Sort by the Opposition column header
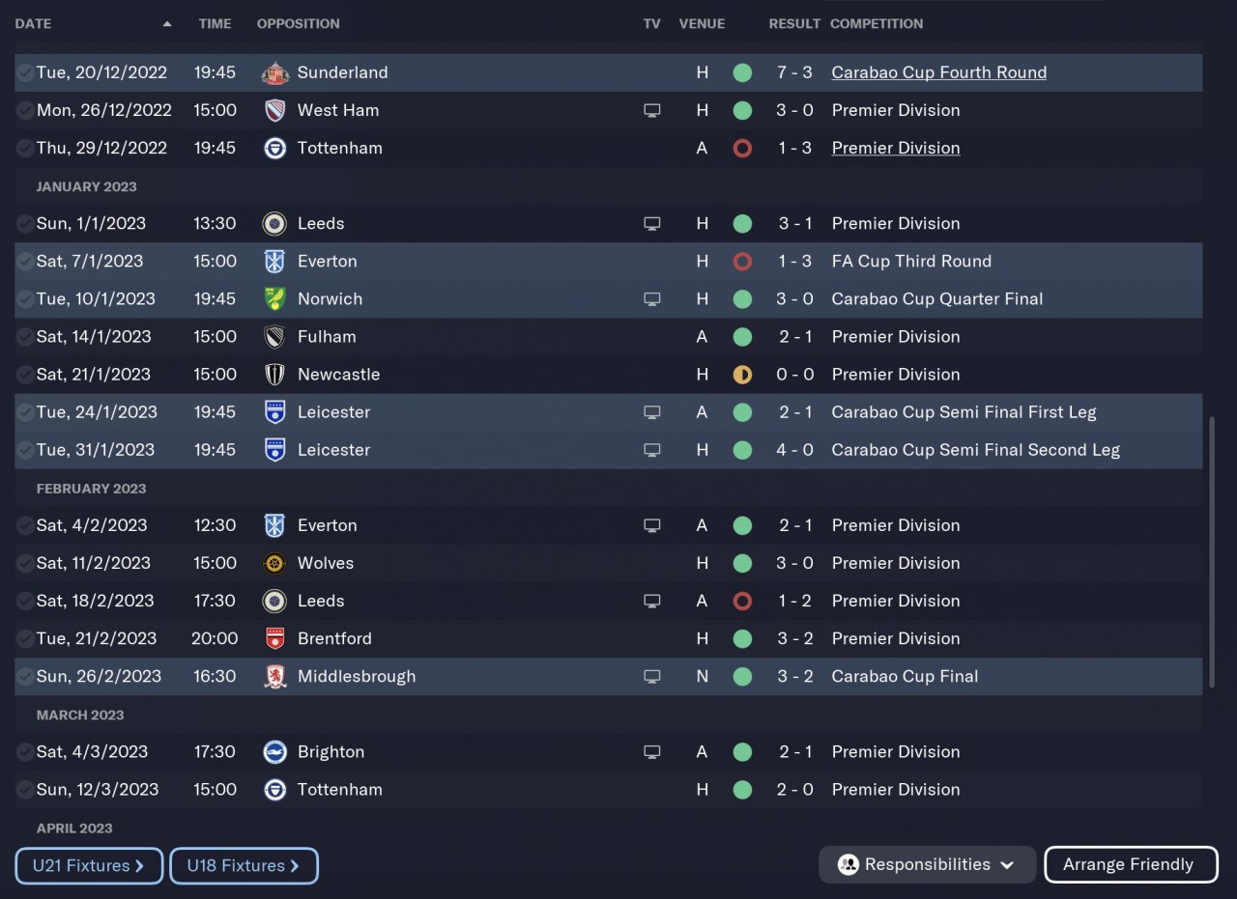The height and width of the screenshot is (899, 1237). coord(298,24)
